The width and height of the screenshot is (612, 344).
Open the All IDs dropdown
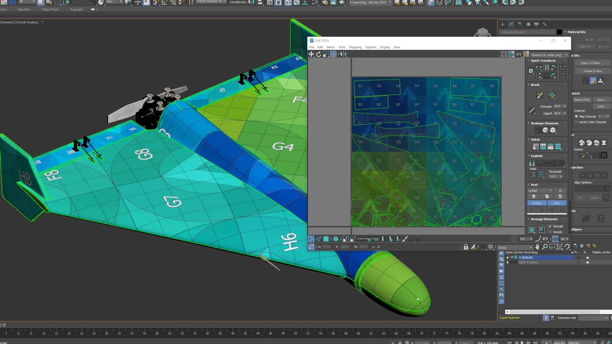515,247
